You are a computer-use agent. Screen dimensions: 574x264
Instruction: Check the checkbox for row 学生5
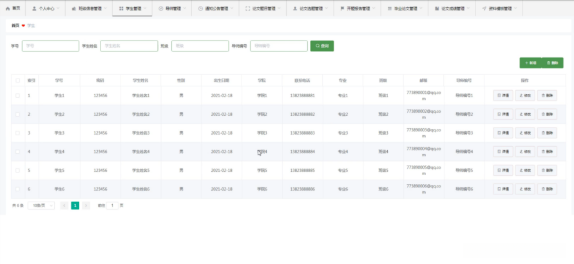pyautogui.click(x=17, y=171)
